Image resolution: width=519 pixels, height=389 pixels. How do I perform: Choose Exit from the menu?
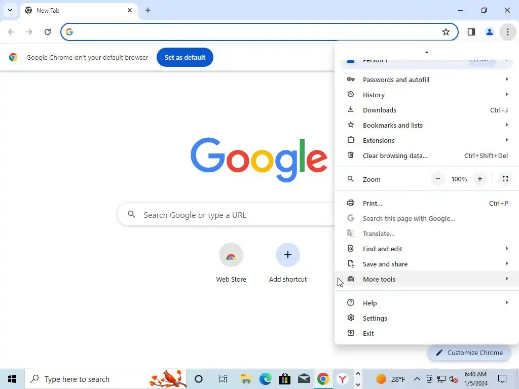click(x=427, y=334)
